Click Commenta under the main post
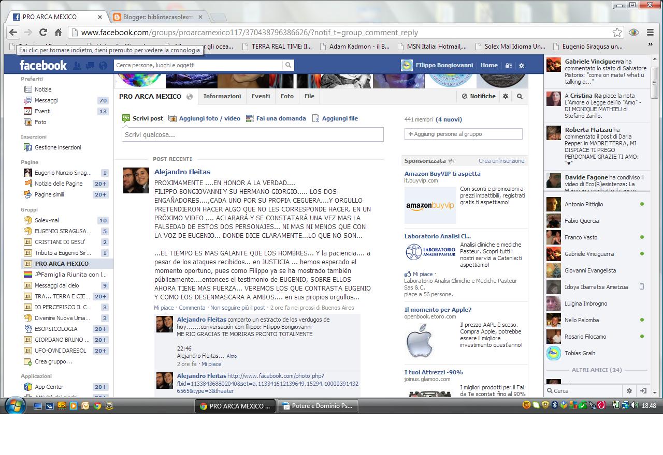This screenshot has height=455, width=663. click(192, 308)
